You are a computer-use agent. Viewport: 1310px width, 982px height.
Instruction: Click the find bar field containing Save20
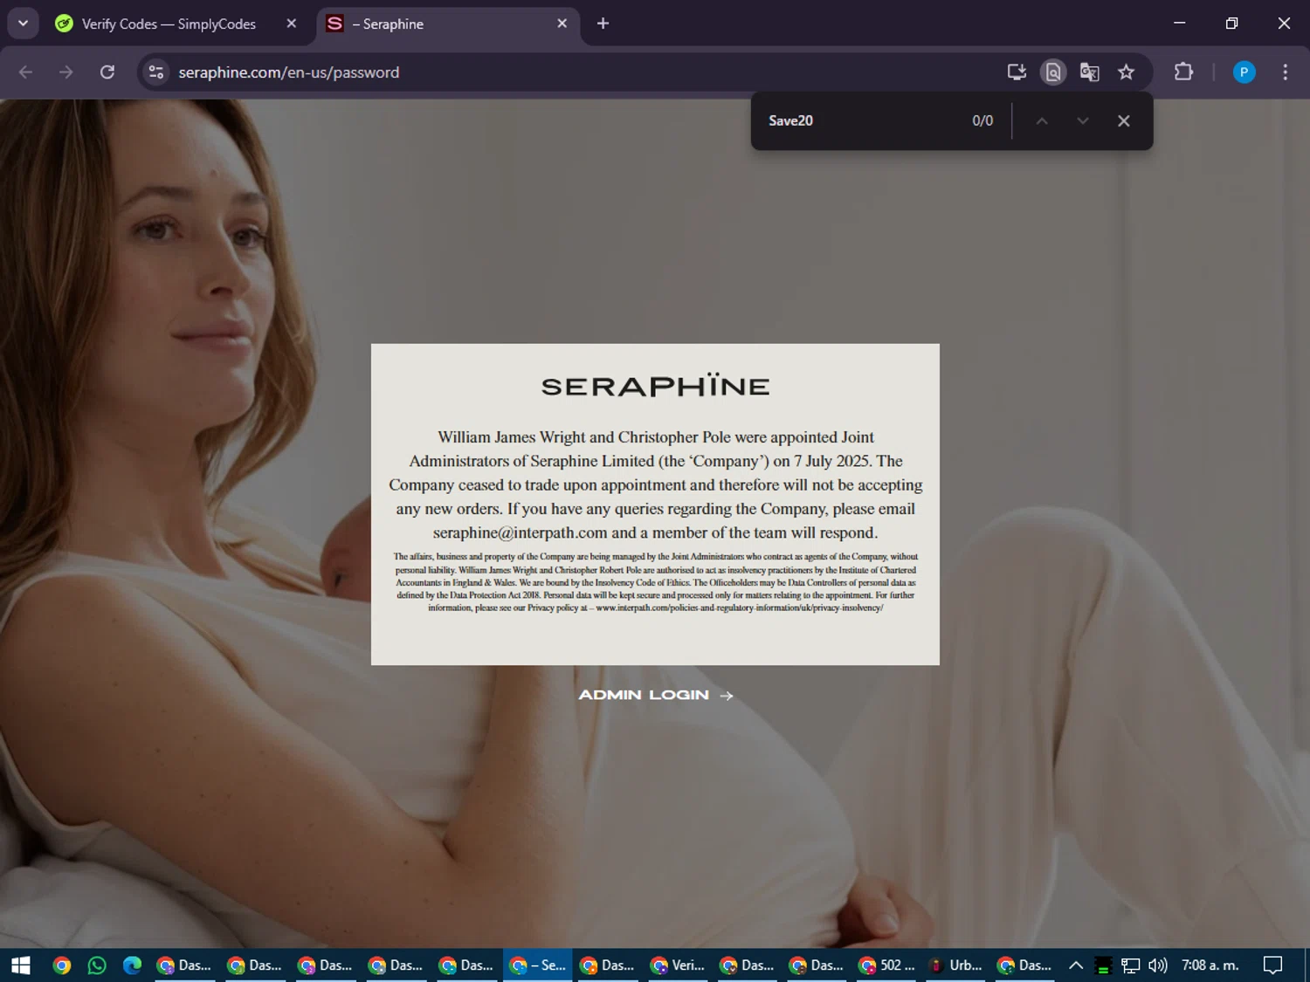click(860, 120)
